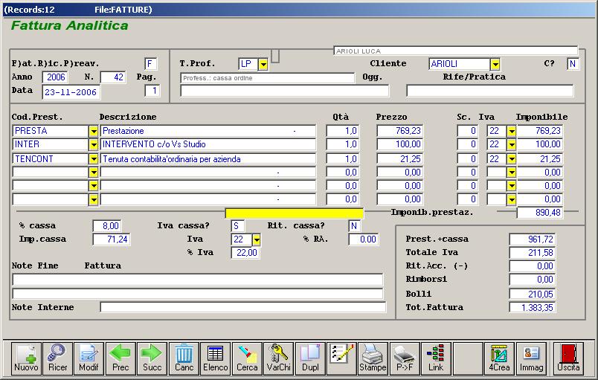Screen dimensions: 598x380
Task: Print with the Stampe icon
Action: tap(373, 358)
